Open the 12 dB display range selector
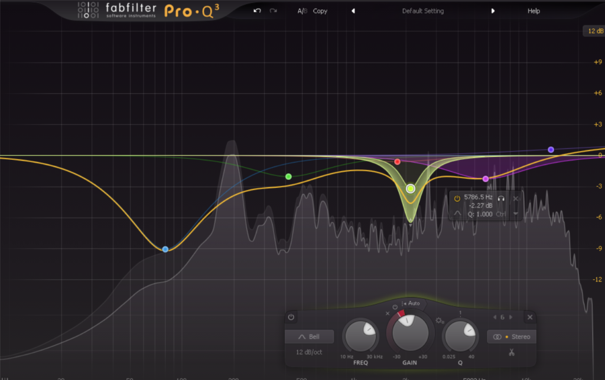This screenshot has height=380, width=605. tap(594, 31)
